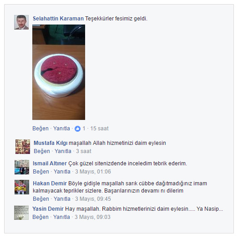Open Ismail Altıner's name link
Image resolution: width=238 pixels, height=238 pixels.
[50, 164]
